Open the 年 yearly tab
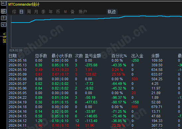 (50, 12)
